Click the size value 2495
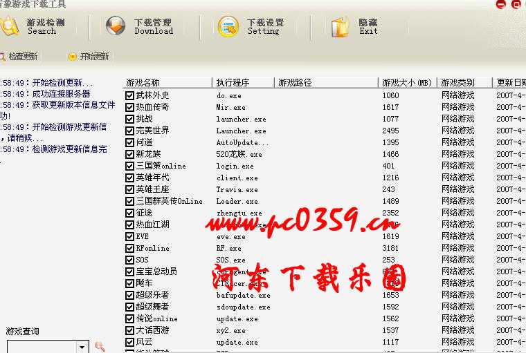 [x=391, y=131]
